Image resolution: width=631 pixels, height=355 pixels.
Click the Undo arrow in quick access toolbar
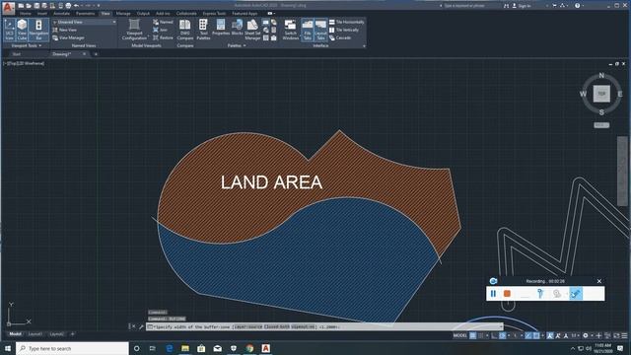[x=77, y=6]
